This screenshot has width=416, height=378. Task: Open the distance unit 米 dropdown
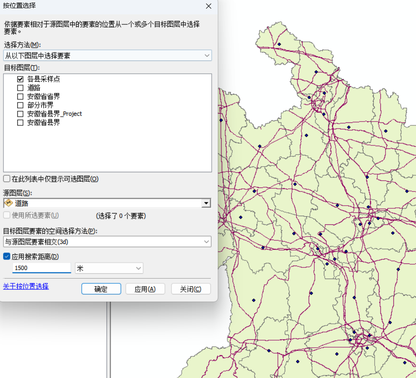[109, 268]
